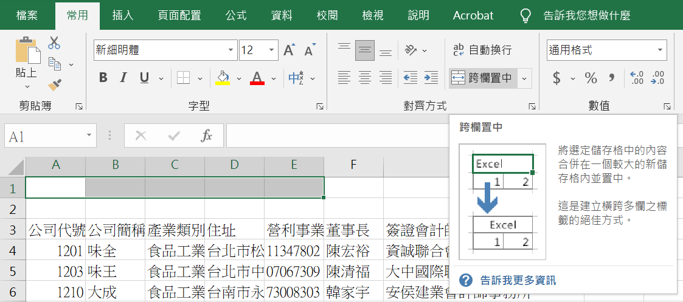Toggle Underline formatting
The width and height of the screenshot is (683, 302).
coord(144,78)
